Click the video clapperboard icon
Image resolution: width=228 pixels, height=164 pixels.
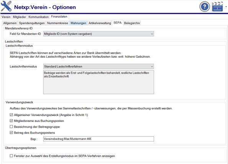click(217, 6)
